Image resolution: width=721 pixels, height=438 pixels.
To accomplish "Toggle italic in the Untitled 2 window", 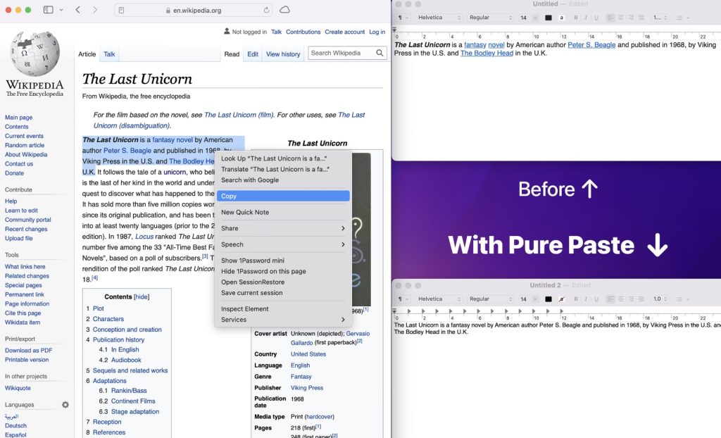I will point(586,299).
